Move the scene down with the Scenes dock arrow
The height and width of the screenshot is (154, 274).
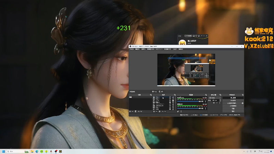click(141, 112)
